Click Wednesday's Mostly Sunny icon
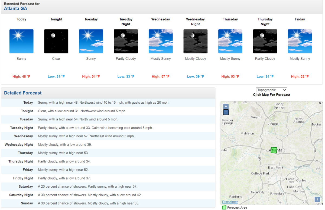This screenshot has width=325, height=210. click(161, 41)
